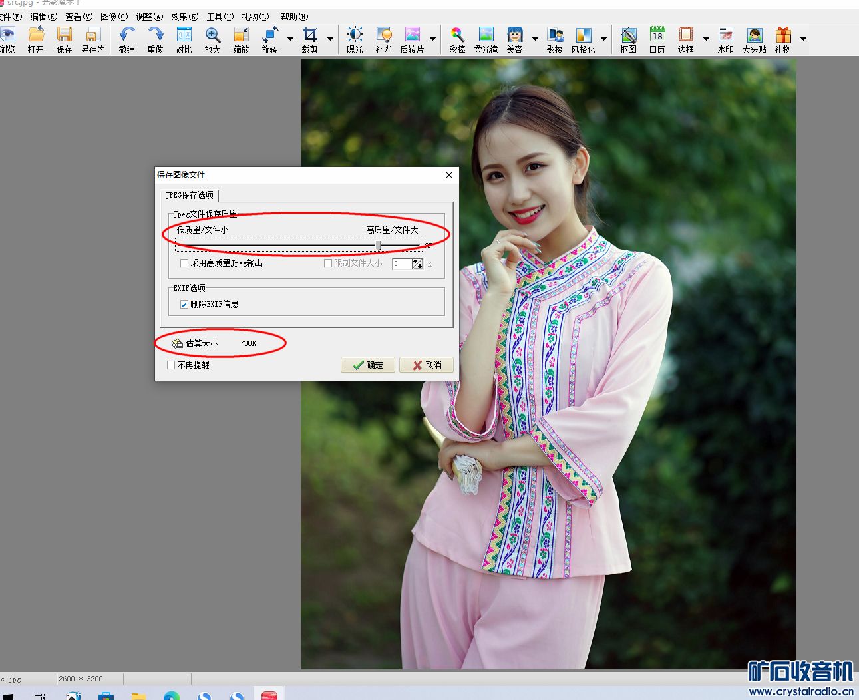Expand the dropdown arrow beside 旋转

tap(290, 39)
